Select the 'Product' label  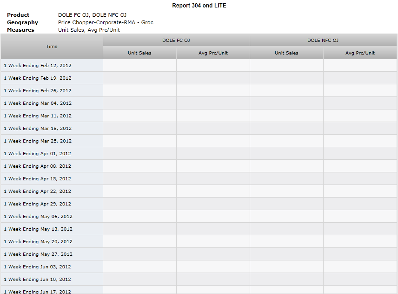coord(18,15)
